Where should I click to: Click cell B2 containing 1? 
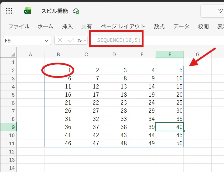coord(58,70)
